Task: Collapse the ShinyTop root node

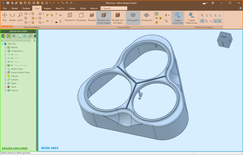Action: pyautogui.click(x=2, y=44)
